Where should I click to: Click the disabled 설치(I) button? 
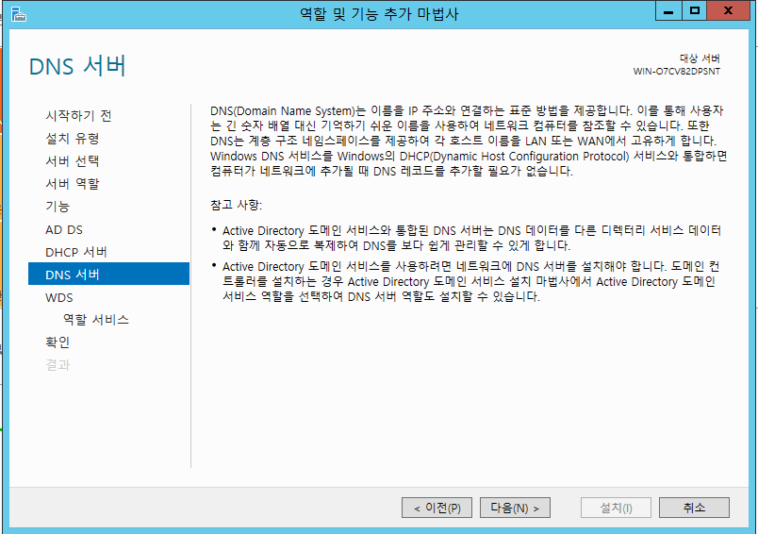point(616,508)
